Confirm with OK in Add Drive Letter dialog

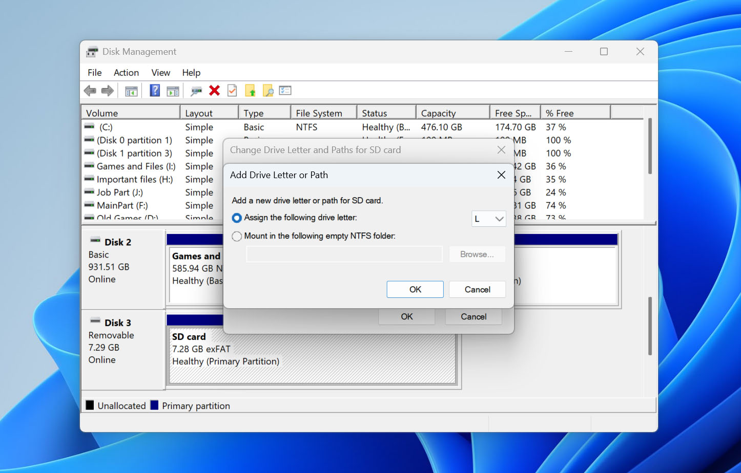415,289
